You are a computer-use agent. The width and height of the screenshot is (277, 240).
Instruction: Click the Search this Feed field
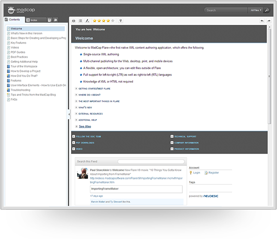(x=151, y=162)
